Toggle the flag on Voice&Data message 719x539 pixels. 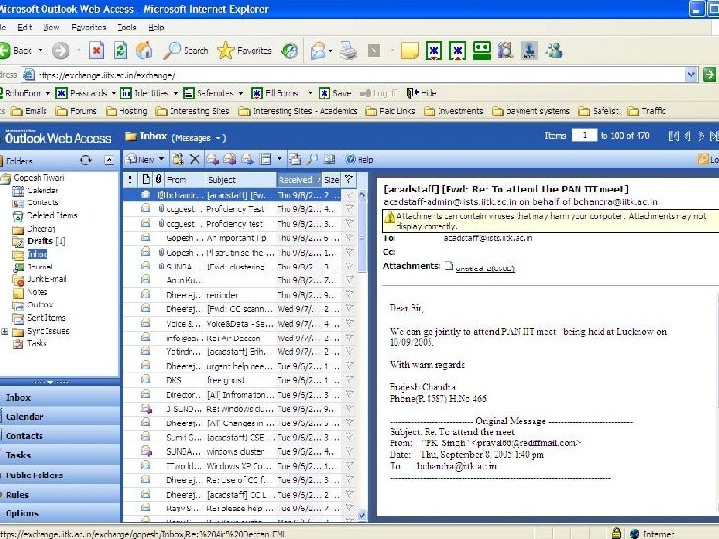pyautogui.click(x=349, y=323)
